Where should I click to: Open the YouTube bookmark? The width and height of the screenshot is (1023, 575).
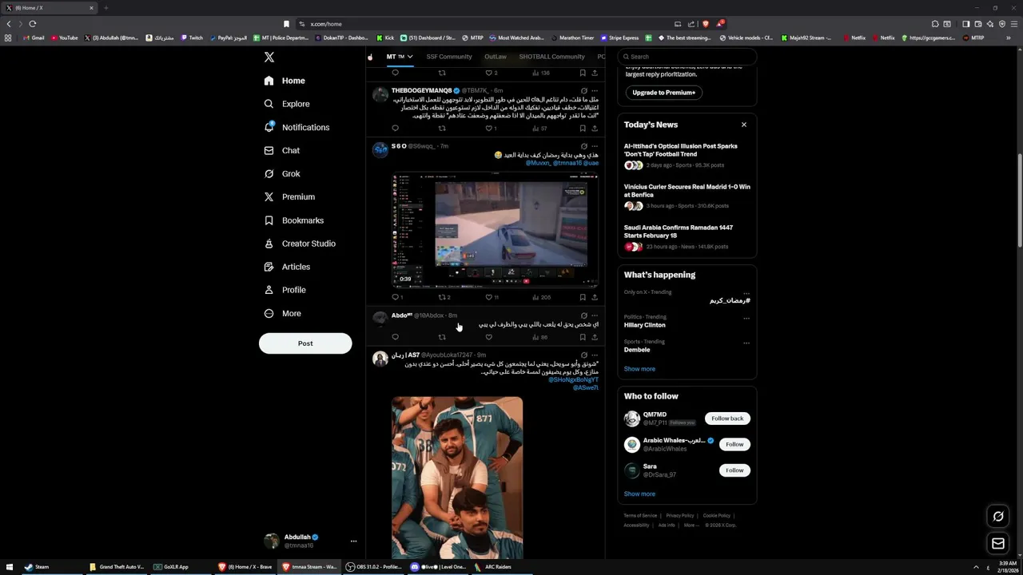point(65,38)
